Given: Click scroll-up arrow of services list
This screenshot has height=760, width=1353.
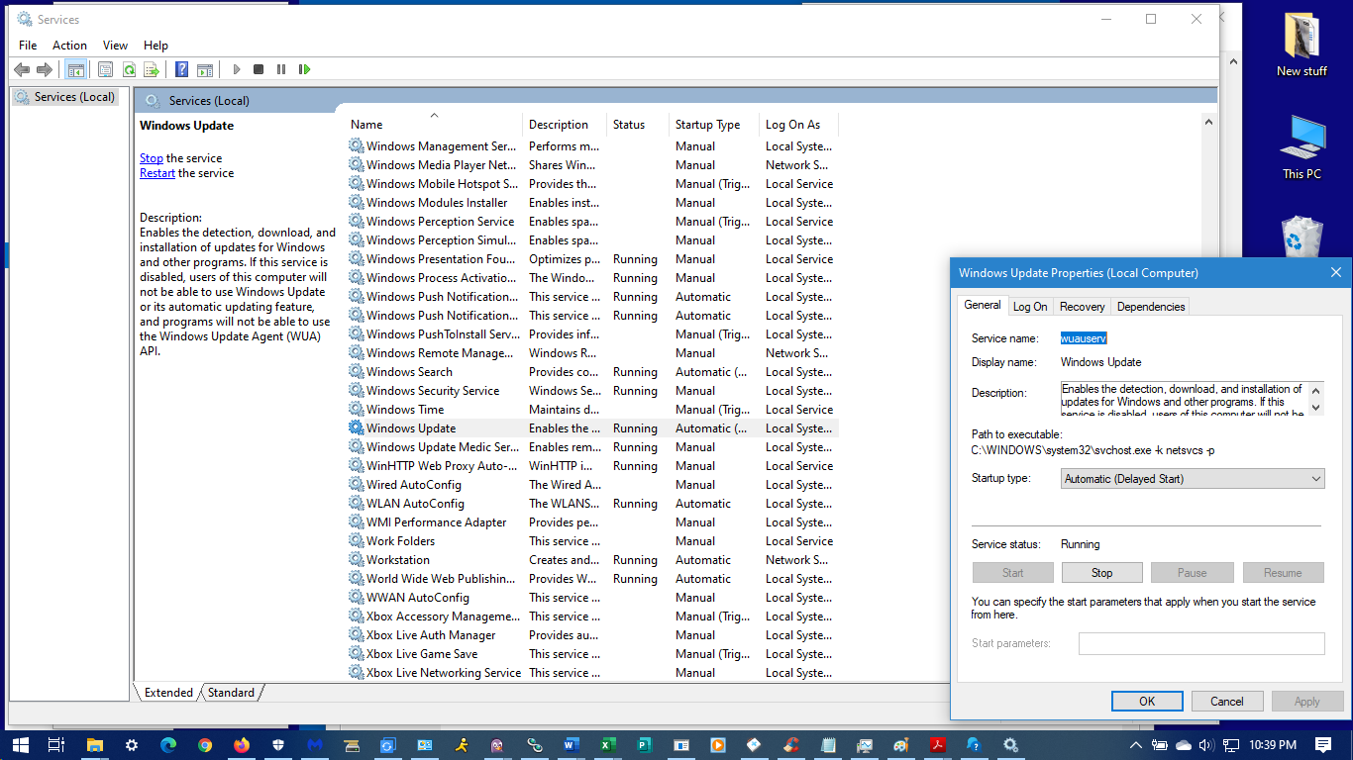Looking at the screenshot, I should click(1208, 121).
